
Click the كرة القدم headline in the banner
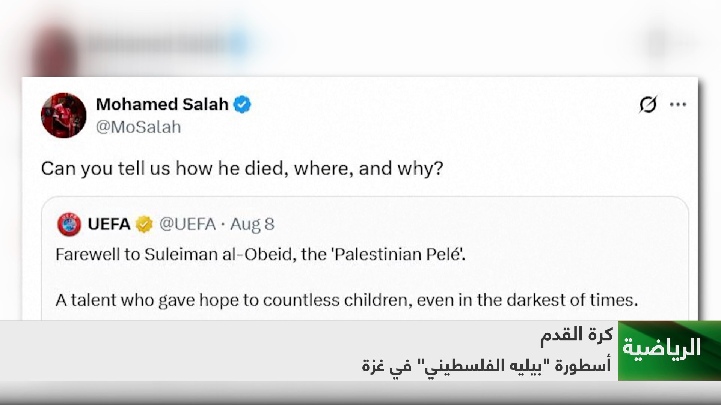tap(576, 334)
